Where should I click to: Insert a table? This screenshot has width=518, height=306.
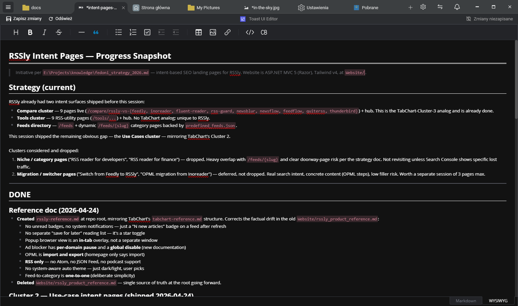click(199, 32)
